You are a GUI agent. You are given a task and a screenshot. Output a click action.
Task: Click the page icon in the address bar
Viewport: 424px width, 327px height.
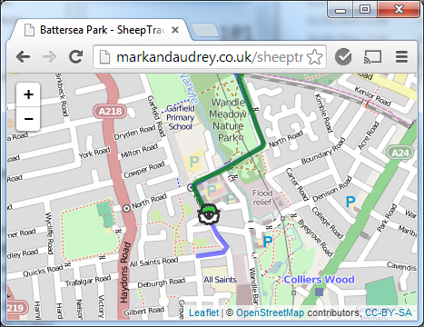pos(104,57)
